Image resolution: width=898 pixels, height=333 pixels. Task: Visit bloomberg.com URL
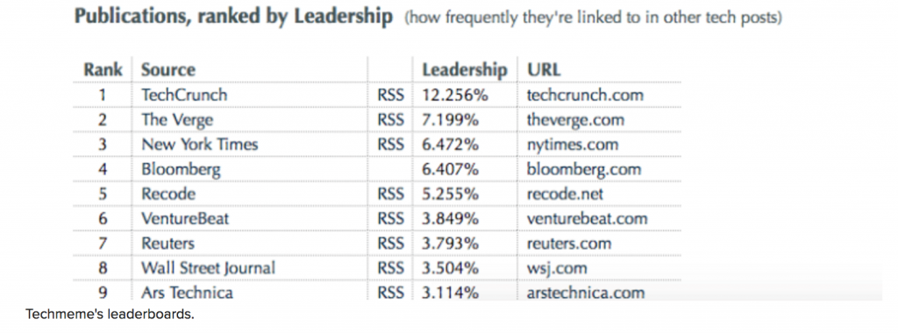(x=583, y=170)
